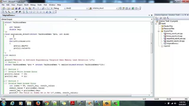Open the Start Page with the green icon

[x=133, y=8]
